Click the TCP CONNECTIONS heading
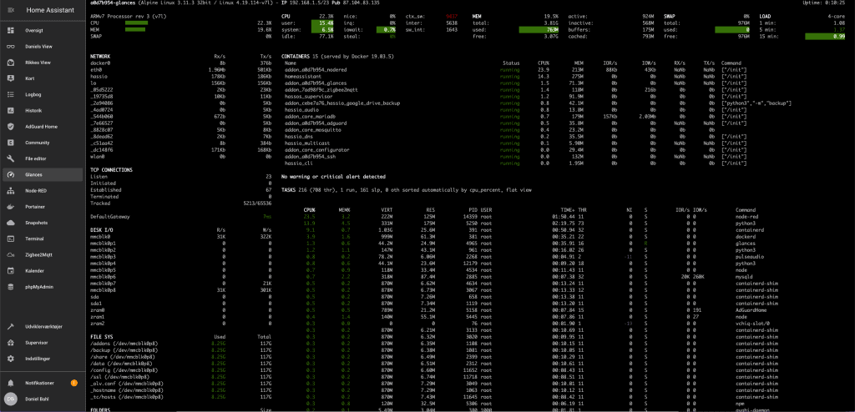This screenshot has height=412, width=855. click(111, 170)
